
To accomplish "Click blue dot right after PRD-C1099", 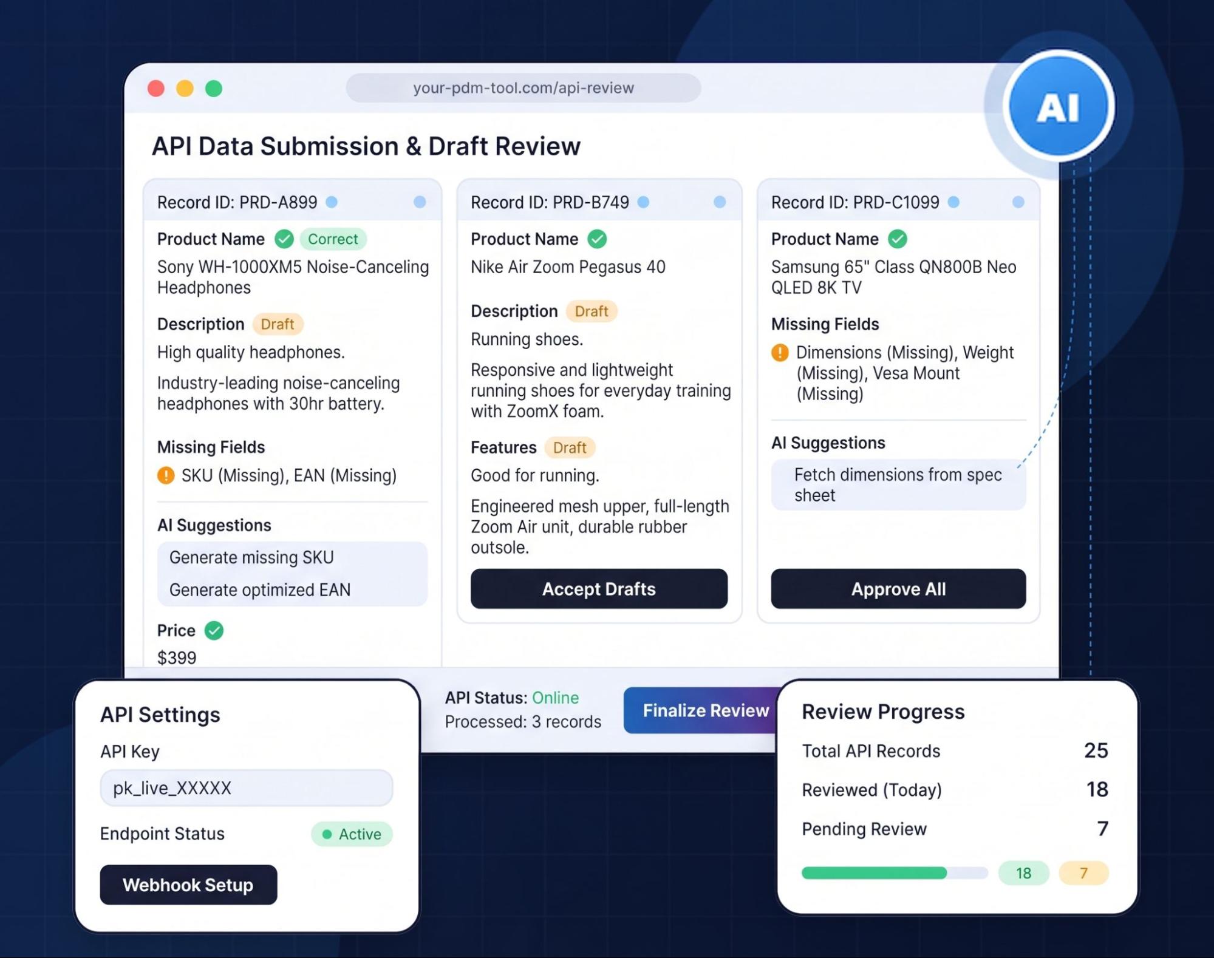I will 953,202.
